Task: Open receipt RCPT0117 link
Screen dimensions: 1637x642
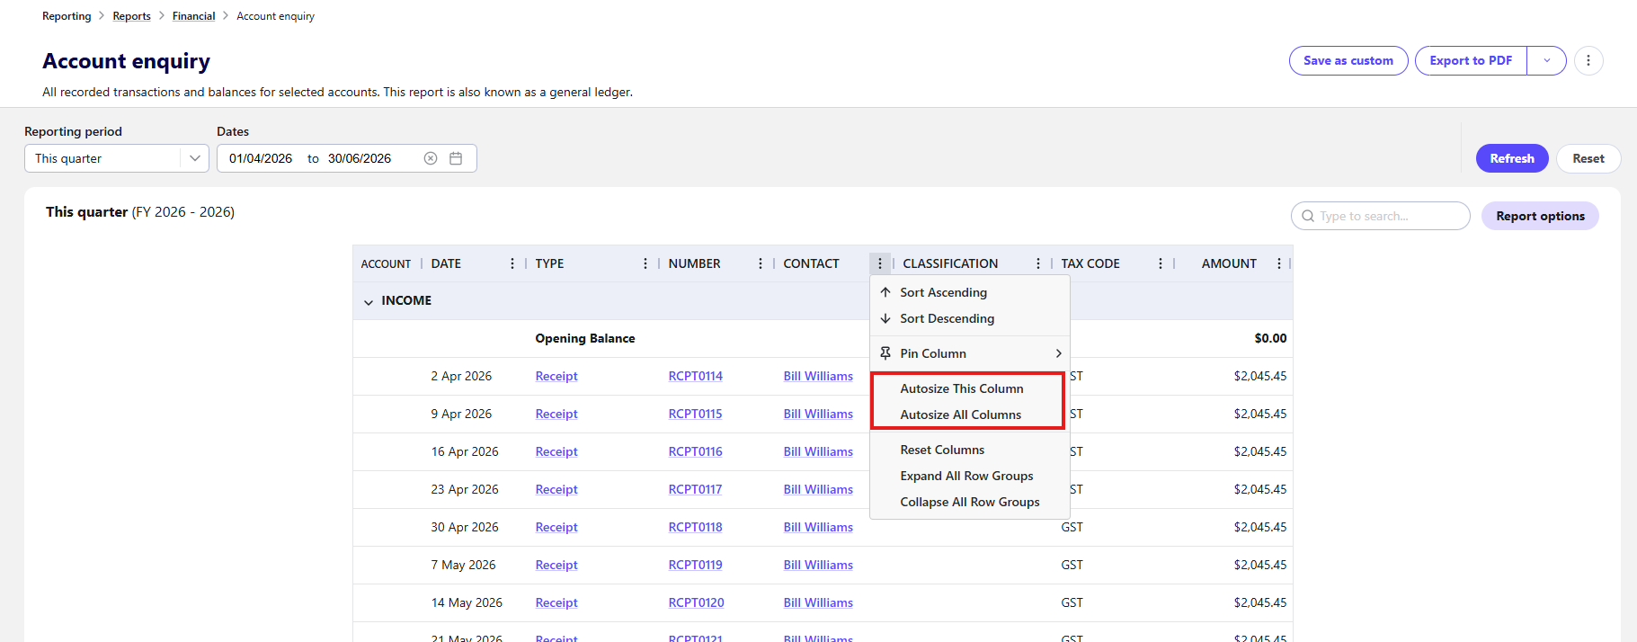Action: tap(695, 489)
